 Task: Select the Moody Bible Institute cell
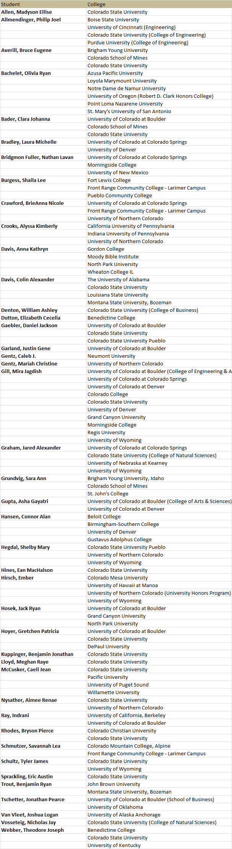point(113,256)
